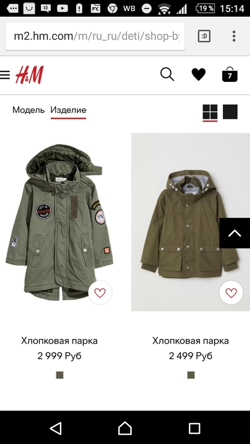250x444 pixels.
Task: Select the Модель tab
Action: 29,110
